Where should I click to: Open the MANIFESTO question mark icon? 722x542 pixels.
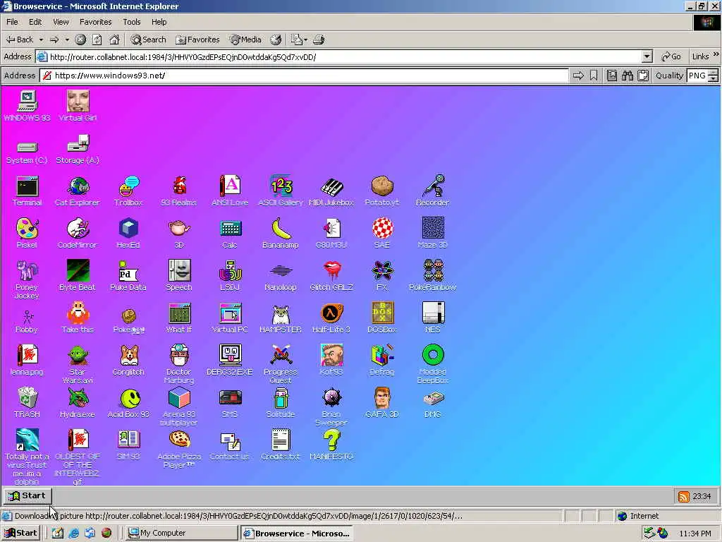coord(331,445)
